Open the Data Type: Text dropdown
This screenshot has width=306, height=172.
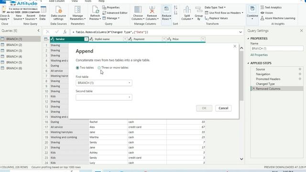point(215,8)
